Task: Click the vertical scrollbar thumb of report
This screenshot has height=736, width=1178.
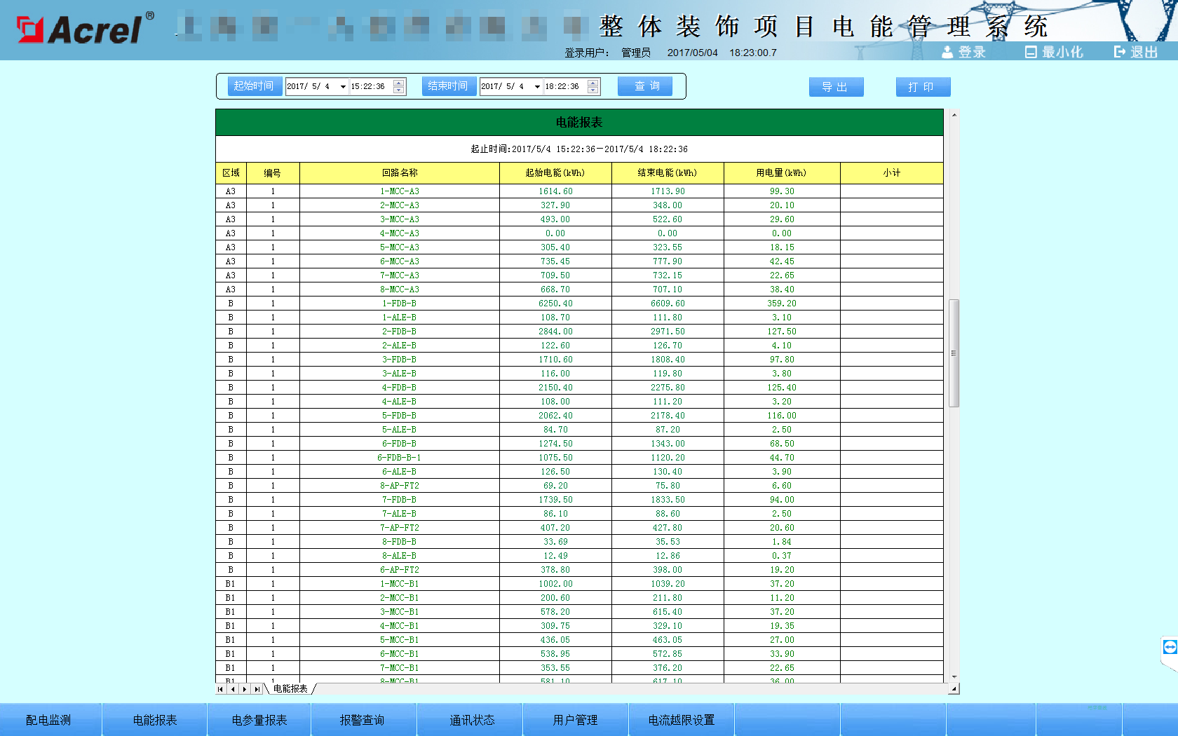Action: pos(954,353)
